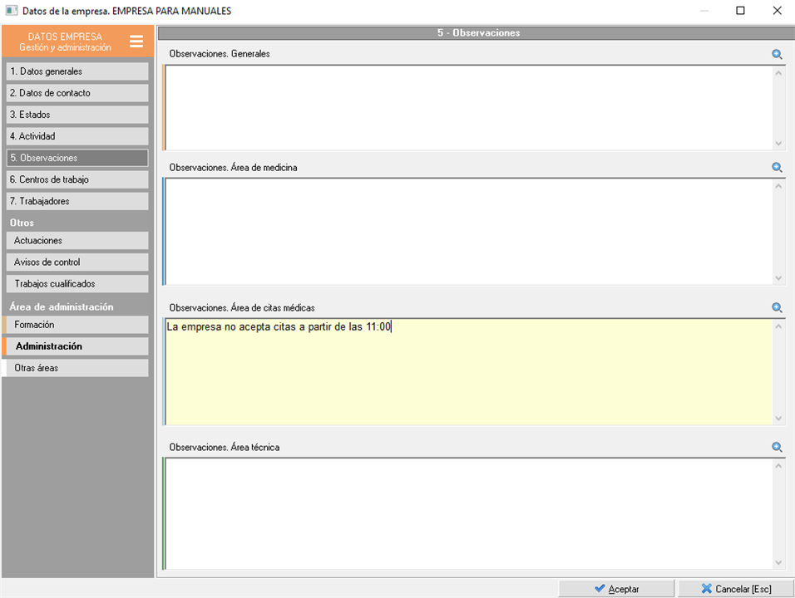
Task: Click the hamburger menu icon in Datos Empresa header
Action: (x=136, y=42)
